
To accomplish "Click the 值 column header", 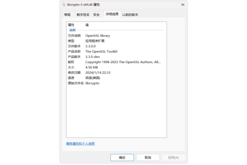I will 87,25.
